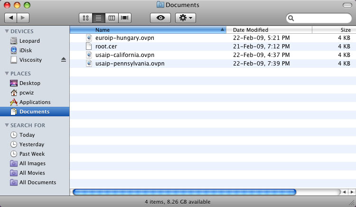Open All Images smart folder icon

coord(14,163)
